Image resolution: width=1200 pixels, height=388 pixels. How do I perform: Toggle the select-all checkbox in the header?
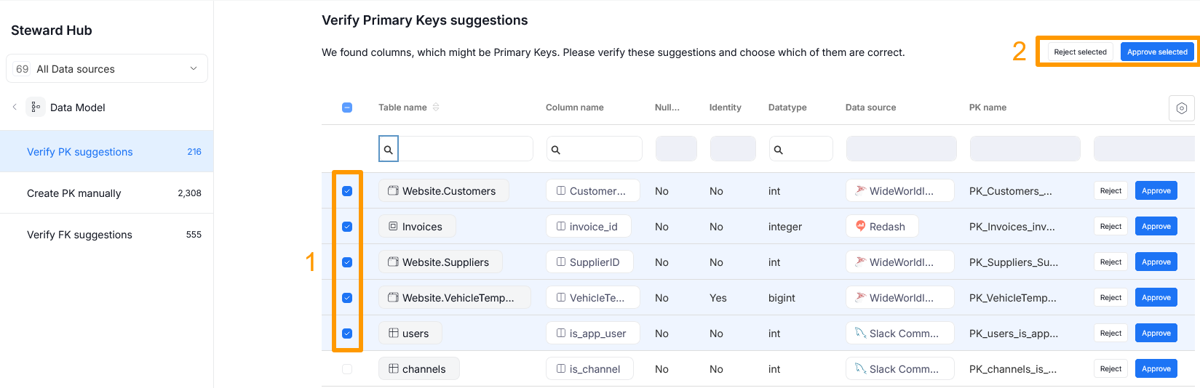tap(347, 108)
